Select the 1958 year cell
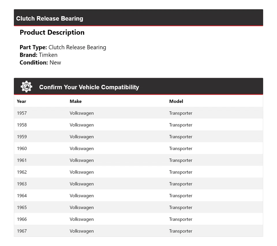 coord(22,125)
